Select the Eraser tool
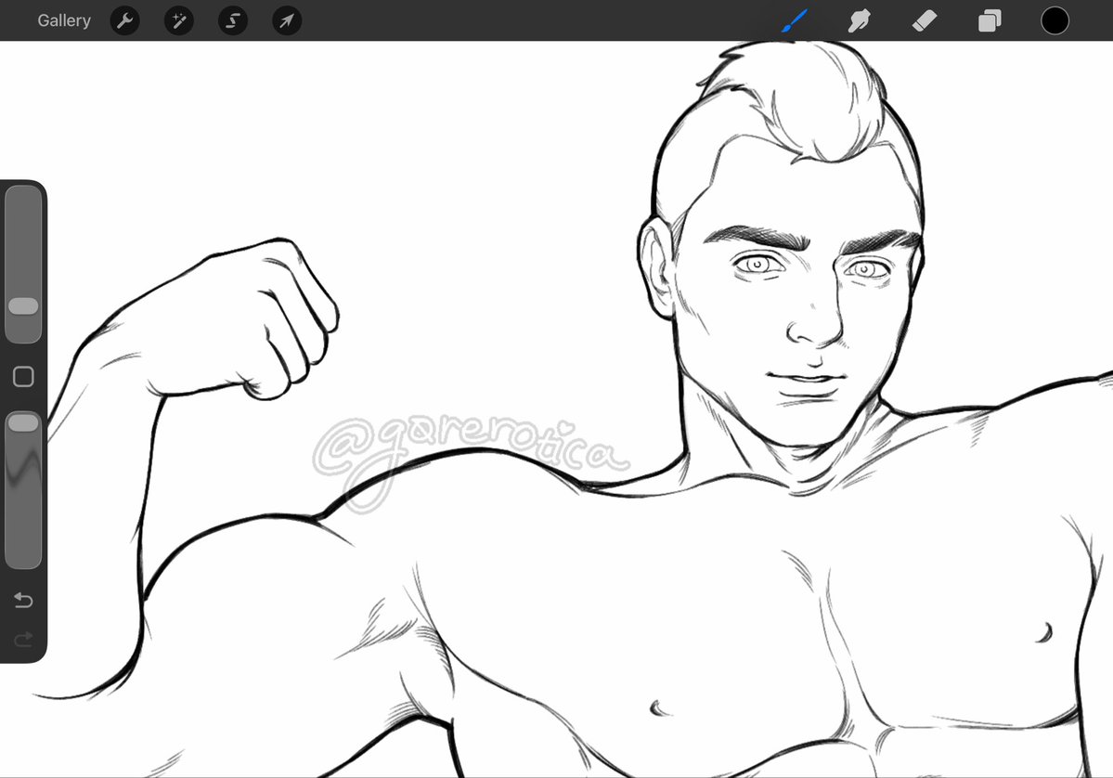Image resolution: width=1113 pixels, height=778 pixels. pos(925,20)
